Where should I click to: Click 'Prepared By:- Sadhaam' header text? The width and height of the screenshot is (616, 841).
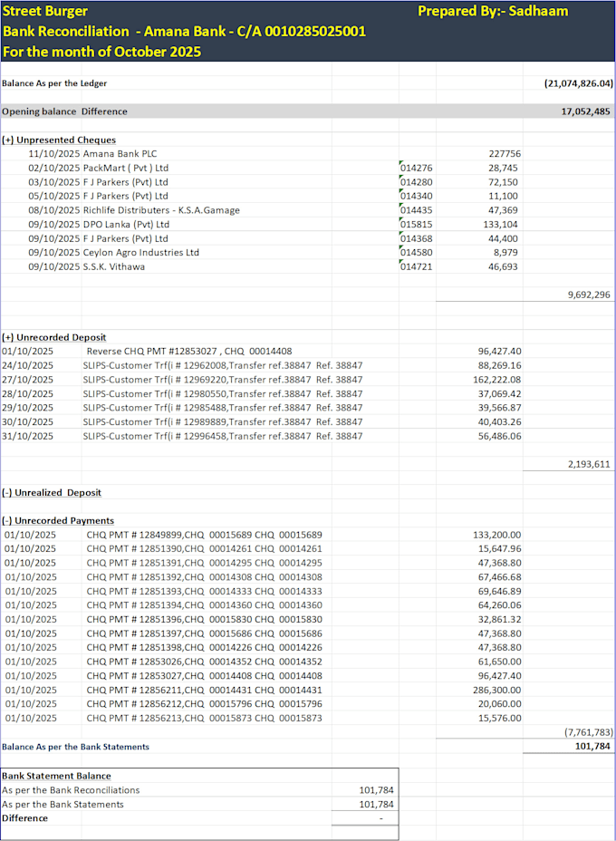coord(493,11)
